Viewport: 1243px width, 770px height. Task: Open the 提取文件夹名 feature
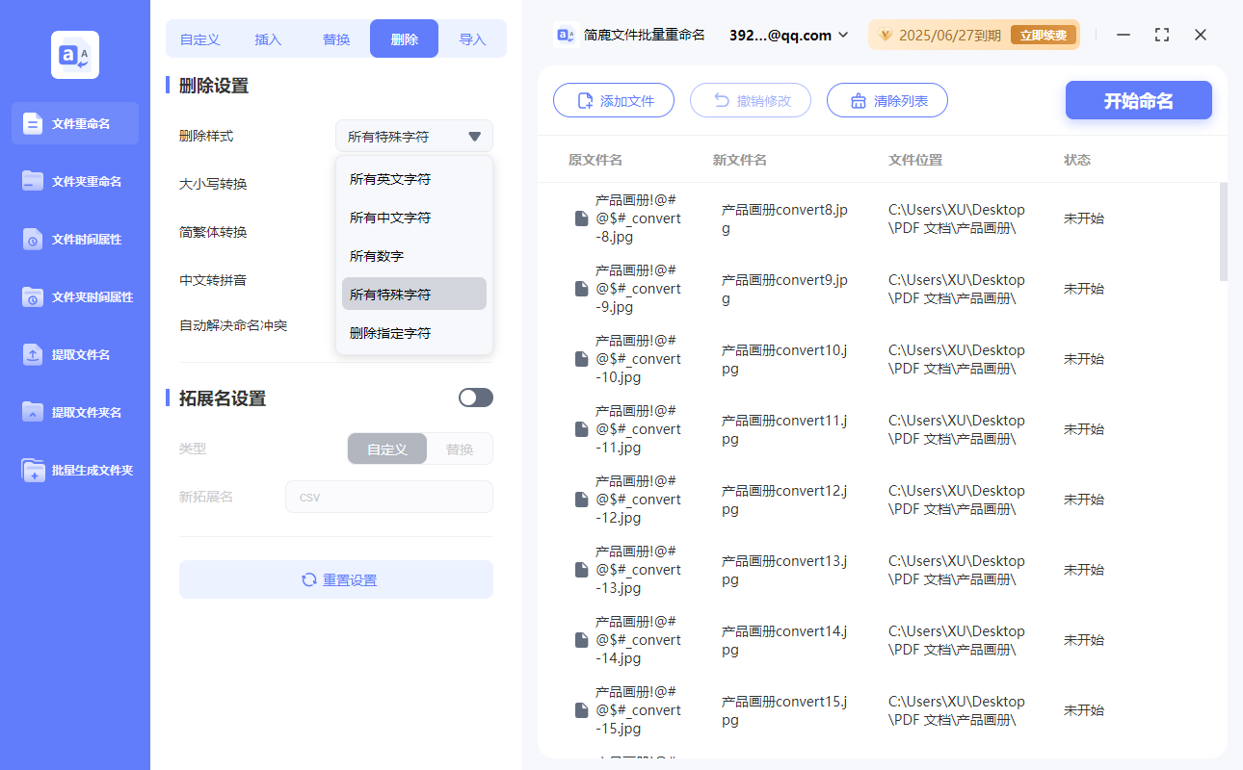coord(74,412)
